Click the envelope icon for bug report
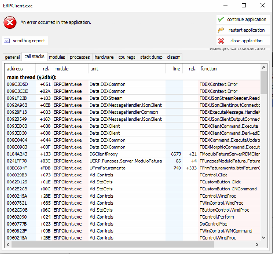The width and height of the screenshot is (273, 254). (7, 41)
